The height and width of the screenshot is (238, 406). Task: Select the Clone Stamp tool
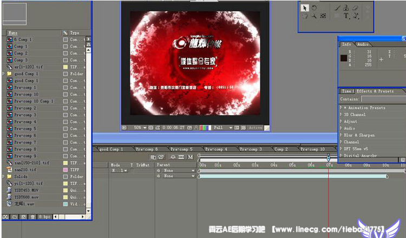(346, 8)
